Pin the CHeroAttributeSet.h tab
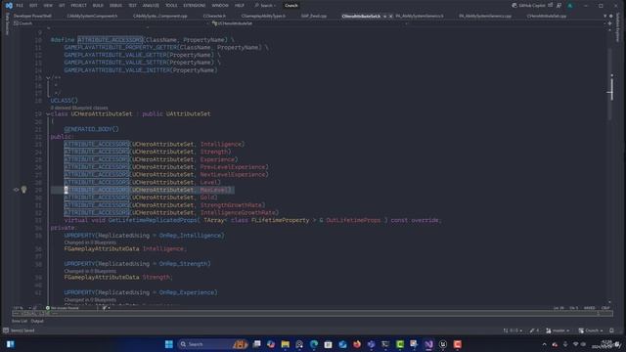 coord(384,17)
